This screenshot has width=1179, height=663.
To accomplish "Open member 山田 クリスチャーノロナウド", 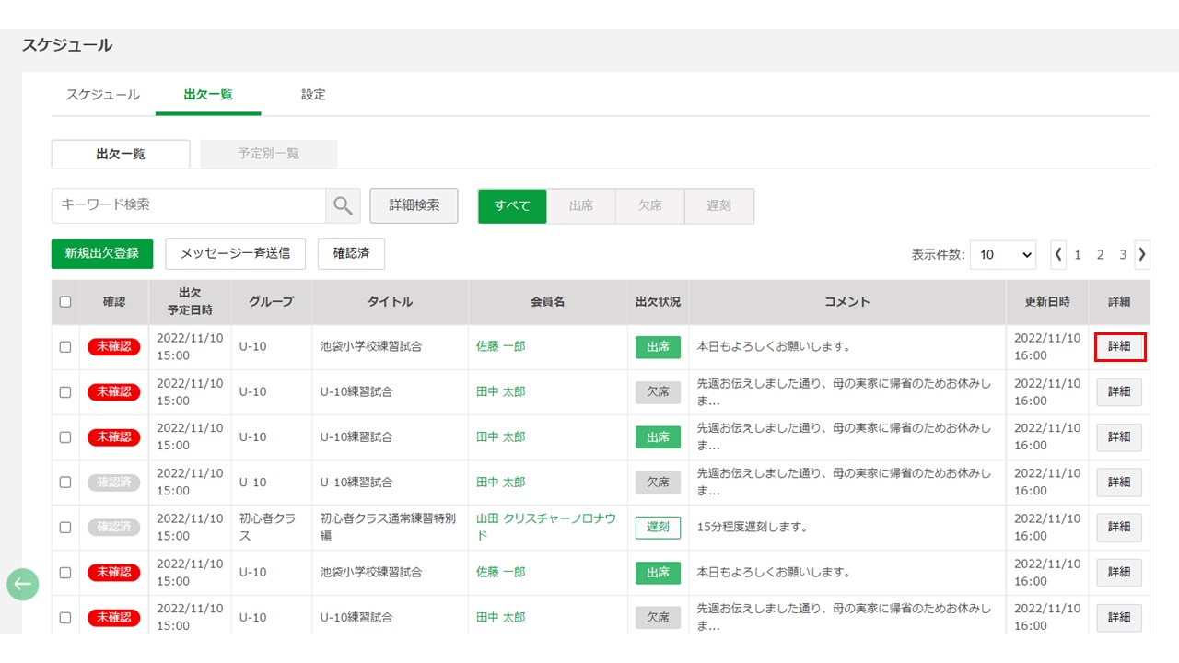I will 546,528.
